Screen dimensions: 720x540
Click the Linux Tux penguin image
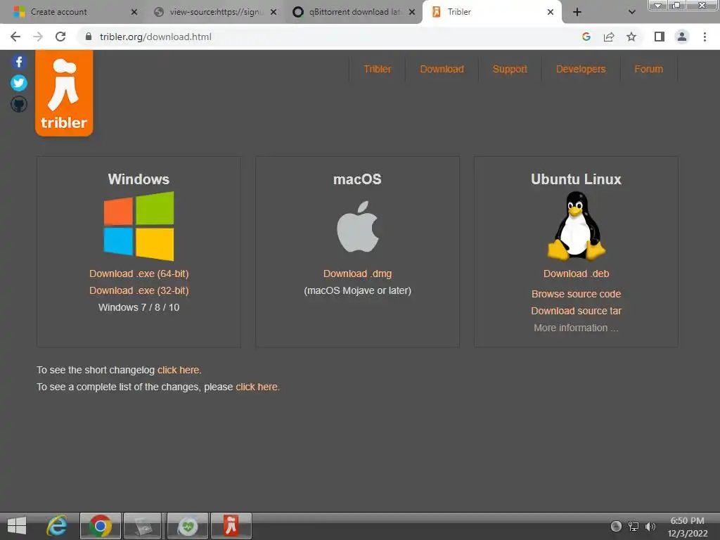(x=577, y=226)
